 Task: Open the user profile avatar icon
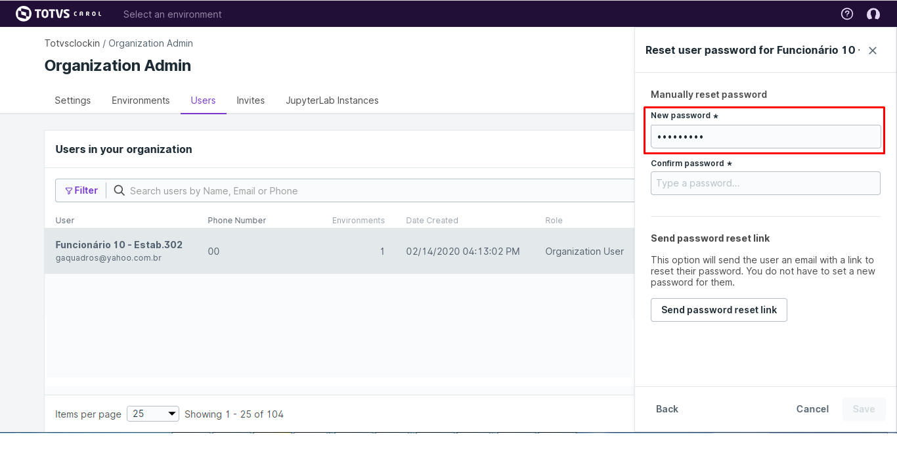[873, 14]
